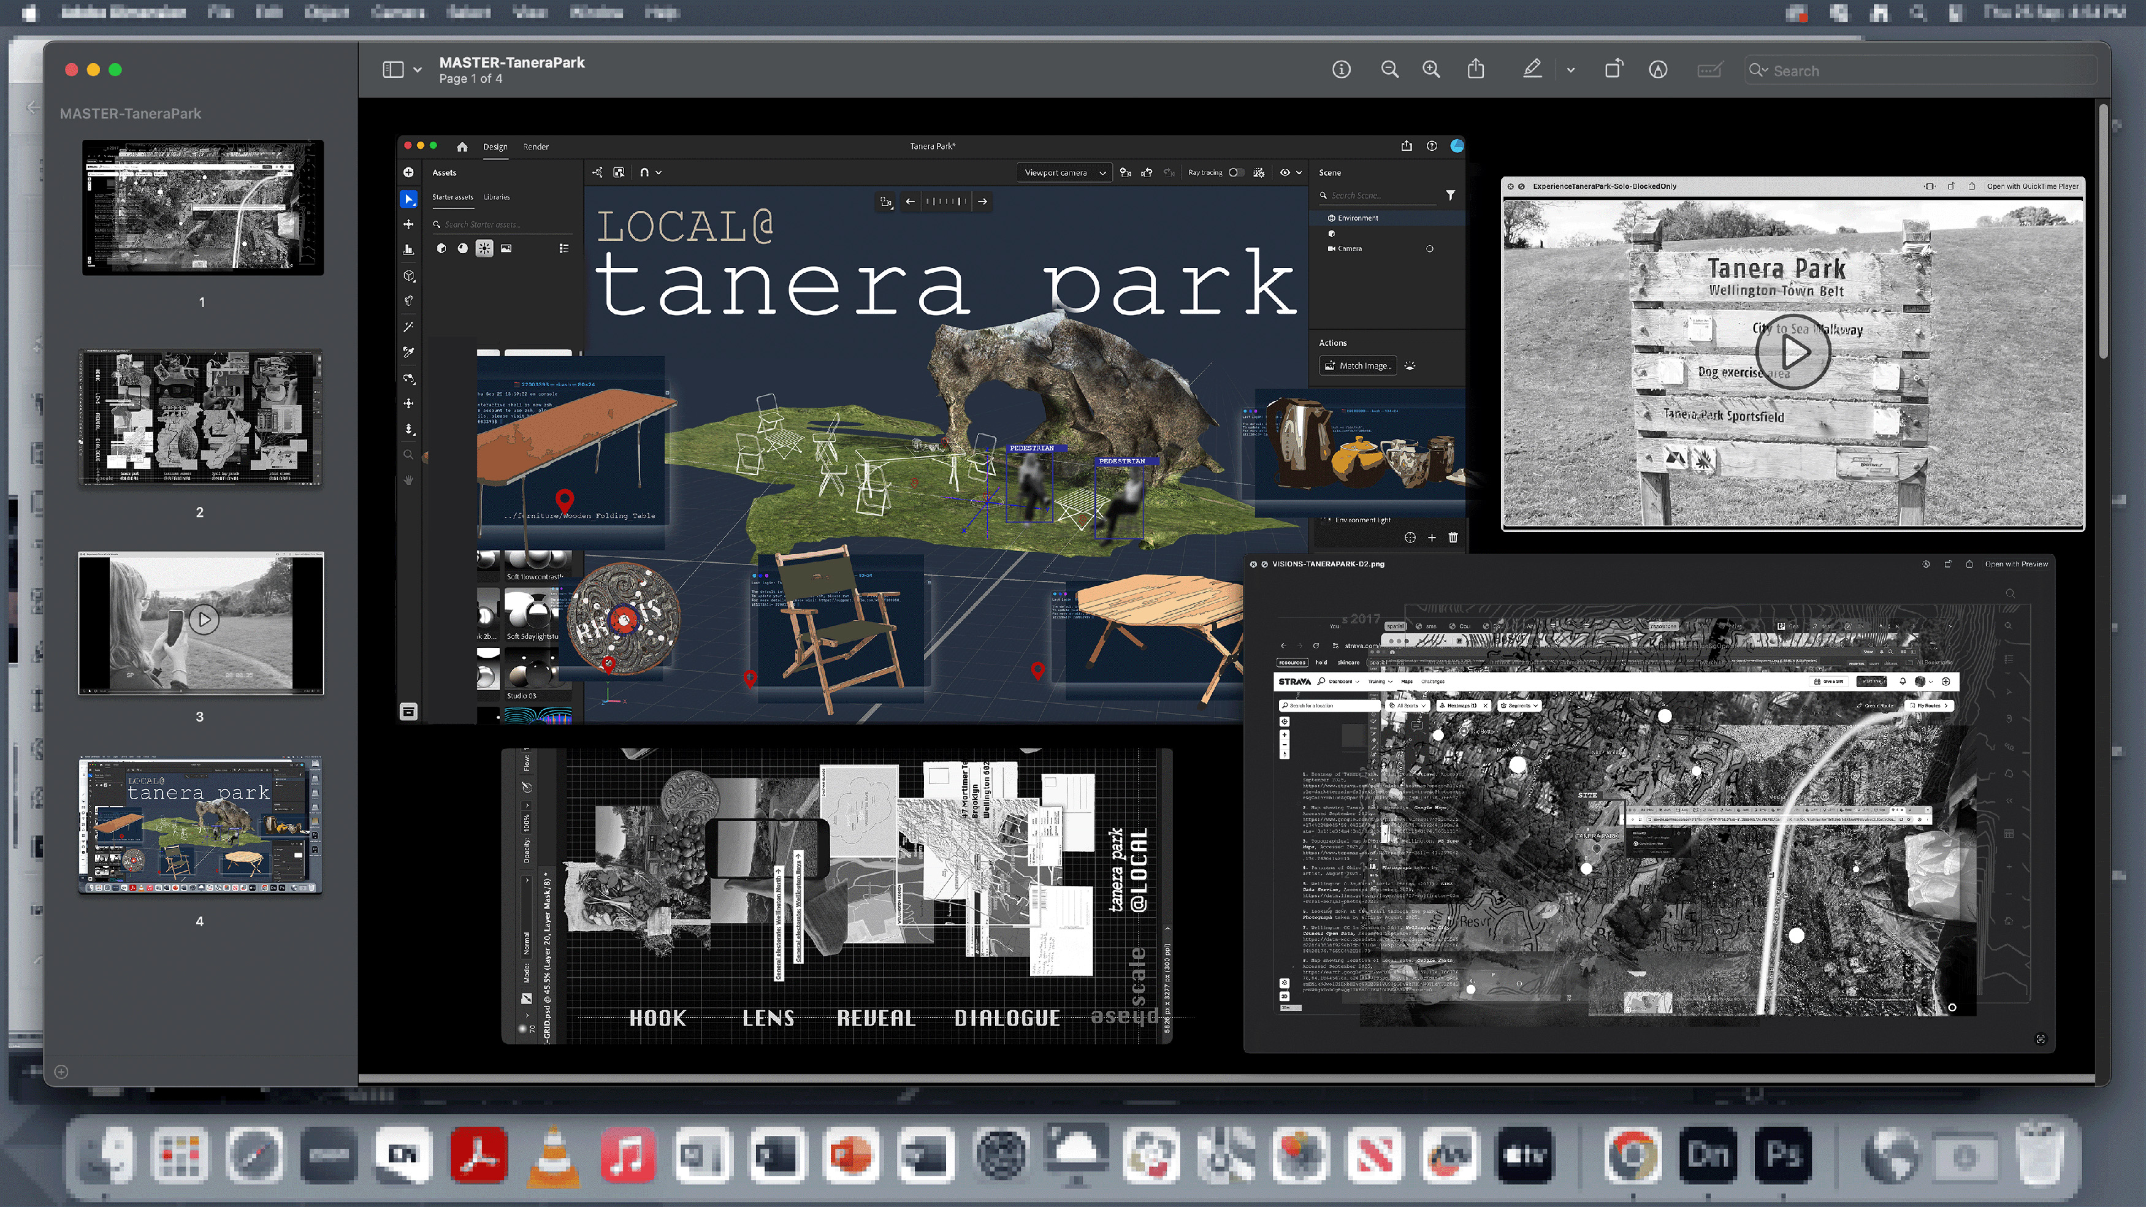2146x1207 pixels.
Task: Switch to the Render tab
Action: tap(536, 147)
